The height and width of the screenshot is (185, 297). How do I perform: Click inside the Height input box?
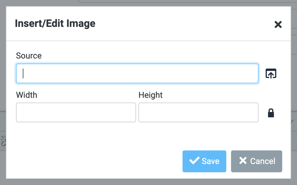tap(198, 113)
